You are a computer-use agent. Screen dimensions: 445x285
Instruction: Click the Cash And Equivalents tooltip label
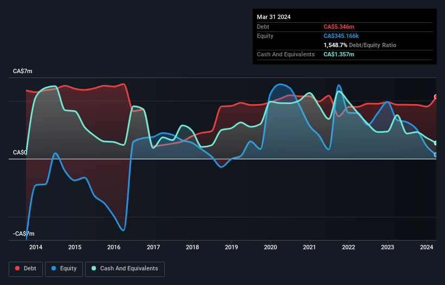point(286,54)
